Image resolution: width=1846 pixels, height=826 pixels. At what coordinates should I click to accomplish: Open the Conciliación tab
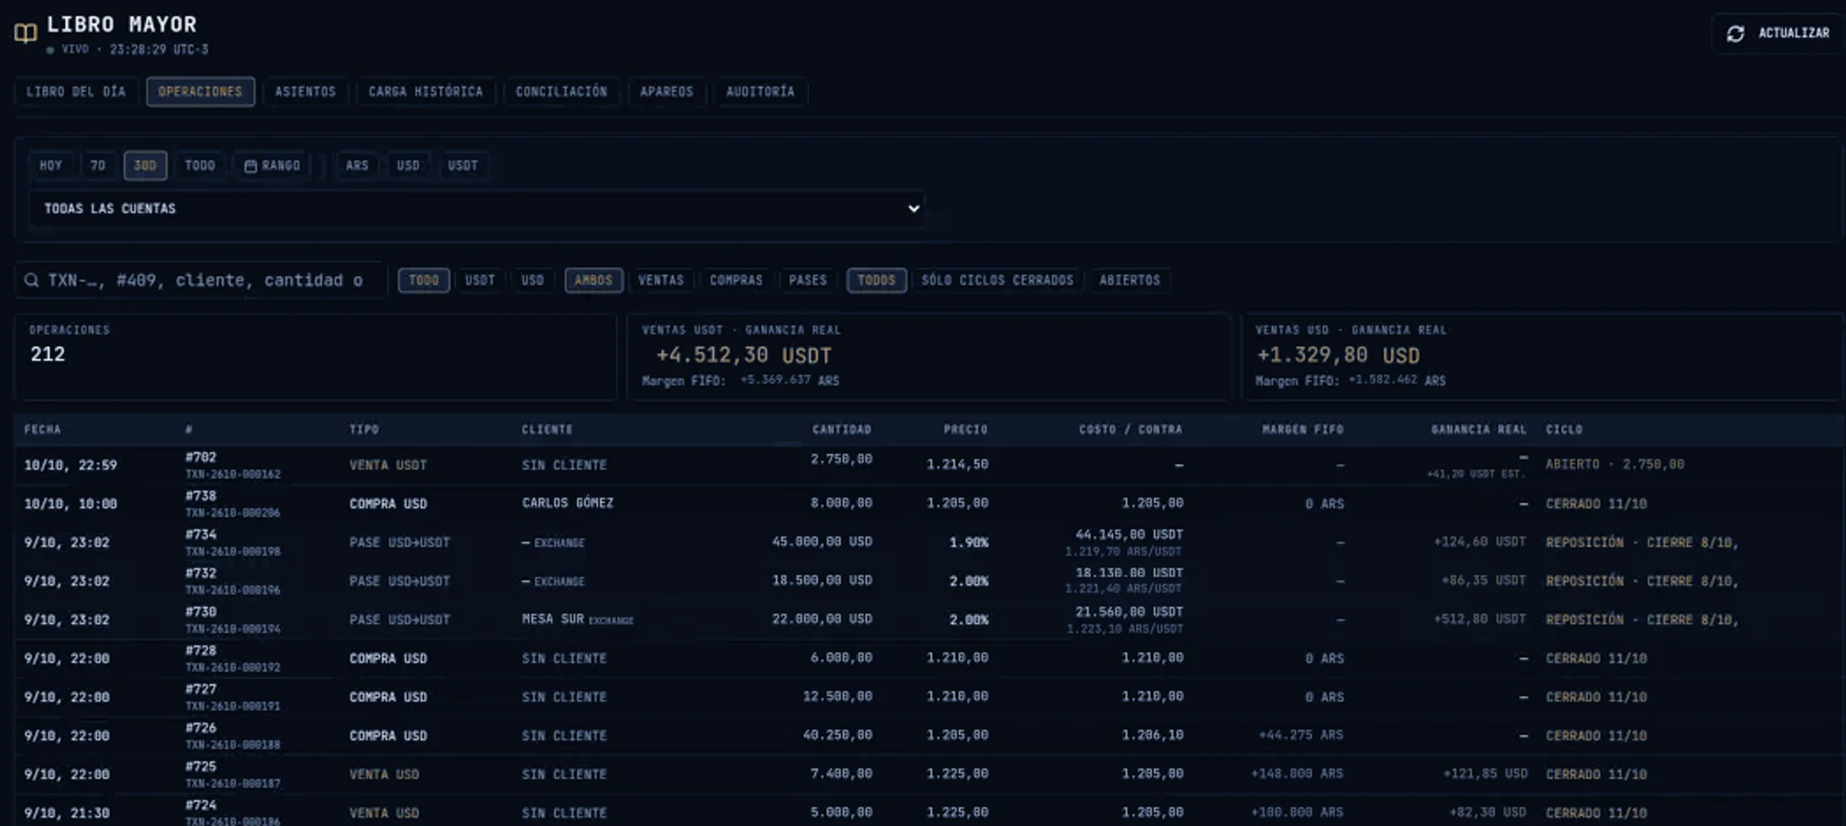tap(561, 91)
